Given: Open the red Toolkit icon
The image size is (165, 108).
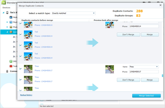Looking at the screenshot, I should pos(11,66).
